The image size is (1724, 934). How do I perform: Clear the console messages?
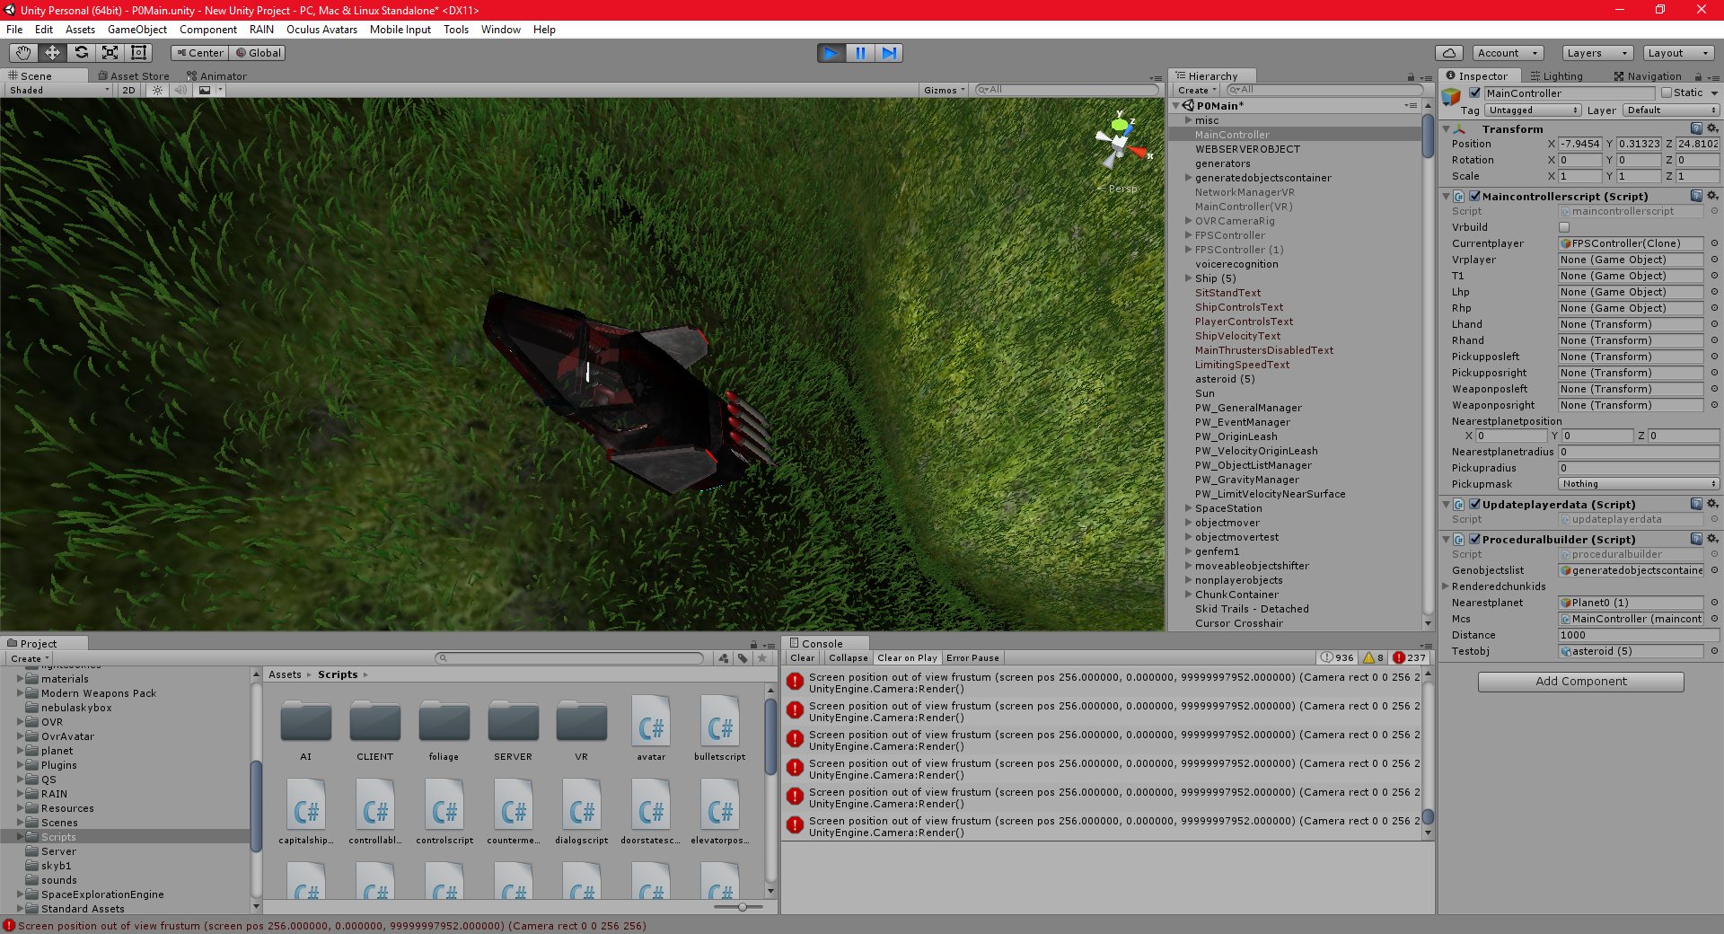[x=803, y=658]
